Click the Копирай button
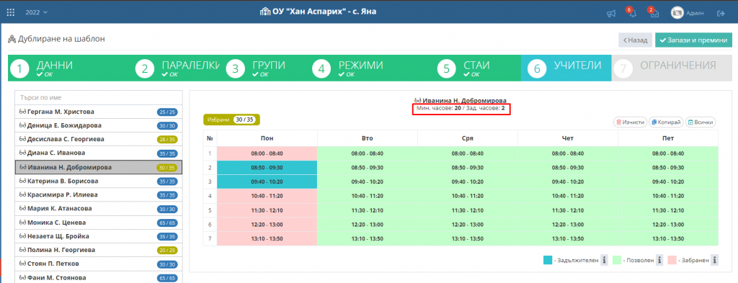738x283 pixels. click(665, 122)
